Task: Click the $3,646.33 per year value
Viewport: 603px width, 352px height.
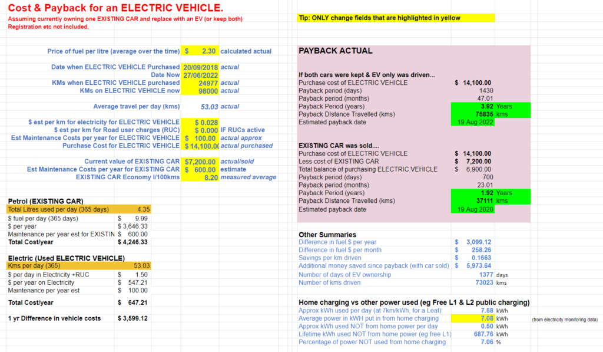Action: [x=132, y=226]
